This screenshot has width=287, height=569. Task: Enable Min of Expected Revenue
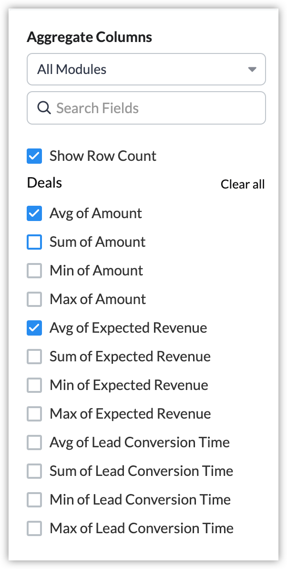(x=34, y=385)
